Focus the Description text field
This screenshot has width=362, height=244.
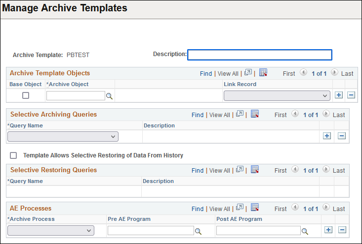[260, 55]
